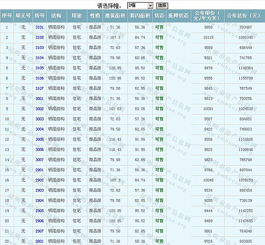This screenshot has width=265, height=245.
Task: Click room 2904 link
Action: click(x=40, y=200)
